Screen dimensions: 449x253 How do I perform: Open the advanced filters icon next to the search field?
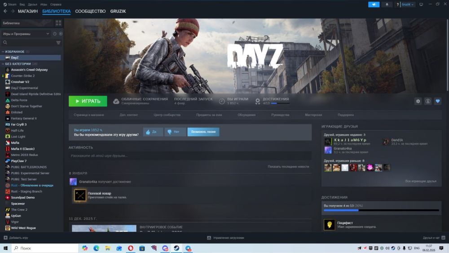(x=58, y=42)
